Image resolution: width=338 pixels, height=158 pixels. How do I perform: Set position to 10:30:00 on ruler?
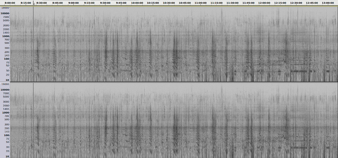tap(169, 3)
